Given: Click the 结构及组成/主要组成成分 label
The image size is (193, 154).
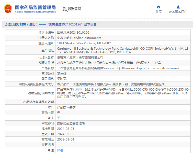Looking at the screenshot, I should (36, 84).
